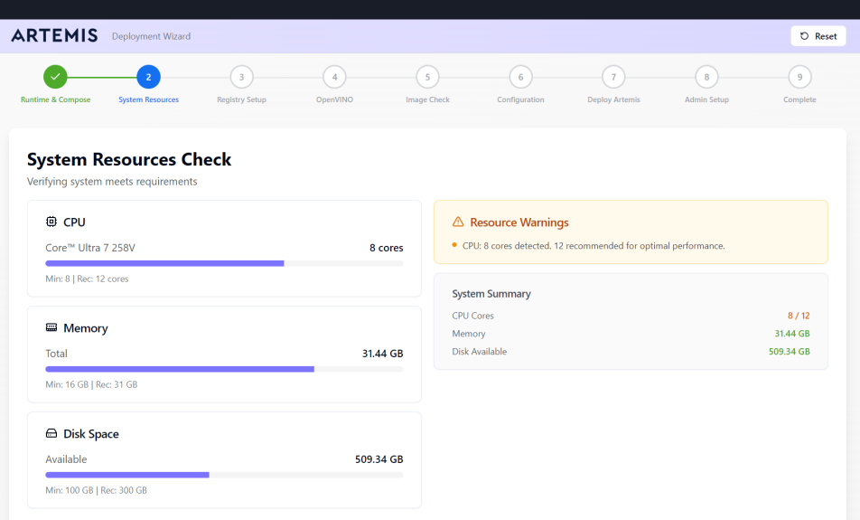Image resolution: width=860 pixels, height=520 pixels.
Task: Open step 5 Image Check
Action: (x=427, y=77)
